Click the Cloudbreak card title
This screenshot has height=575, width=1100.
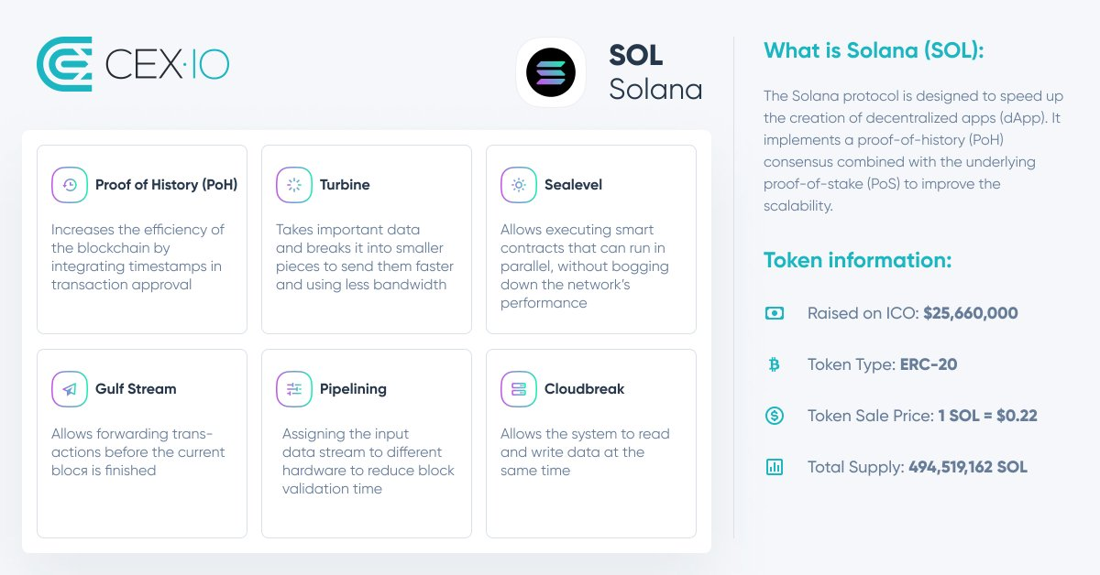pos(584,389)
